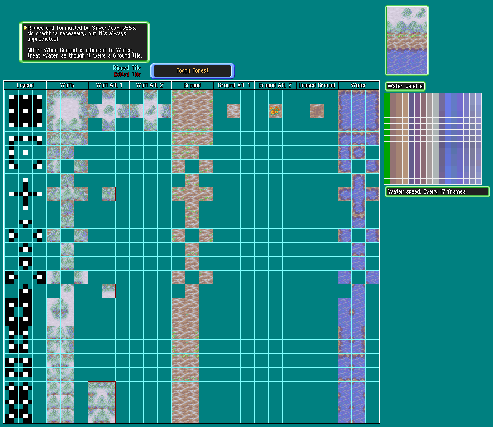Pick the lone brown tile under Unused Ground

click(x=317, y=111)
